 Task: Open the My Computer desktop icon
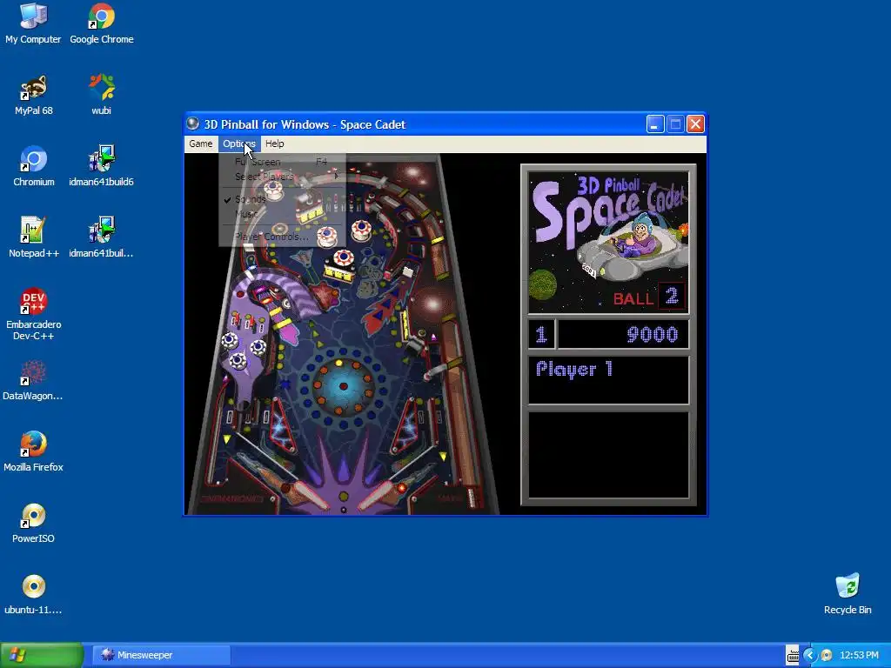tap(33, 23)
